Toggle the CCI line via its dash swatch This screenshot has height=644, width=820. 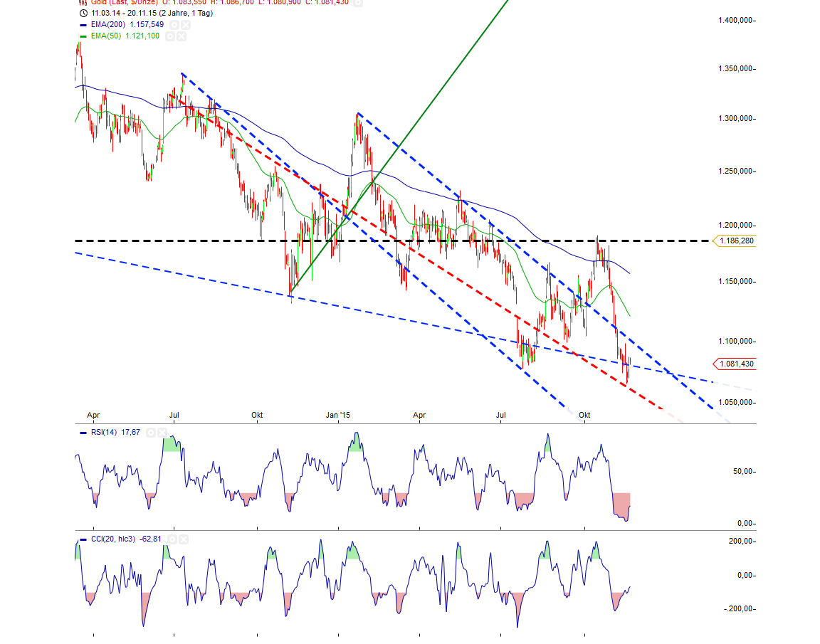pos(83,539)
